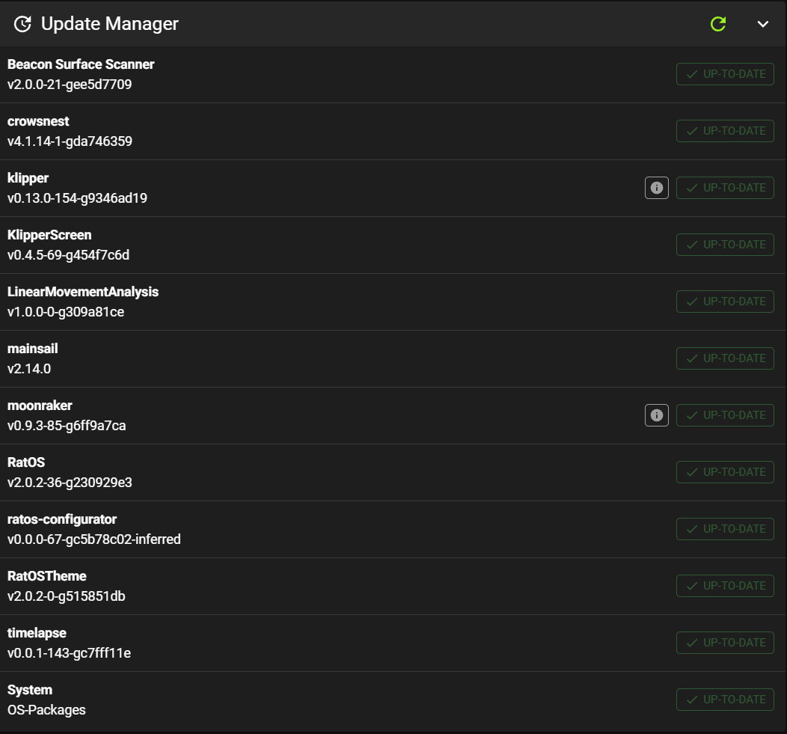
Task: Click version v4.1.14-1-gda746359
Action: click(70, 141)
